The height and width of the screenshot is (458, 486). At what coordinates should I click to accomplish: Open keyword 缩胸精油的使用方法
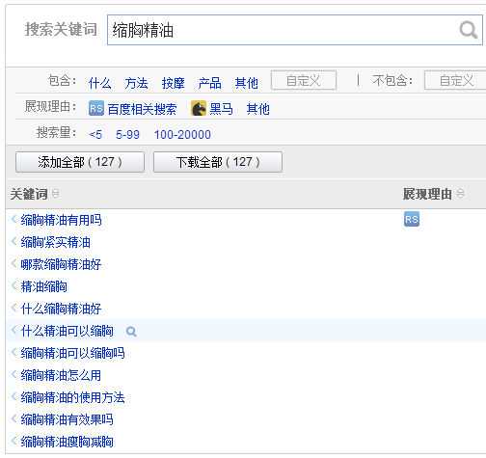(72, 397)
